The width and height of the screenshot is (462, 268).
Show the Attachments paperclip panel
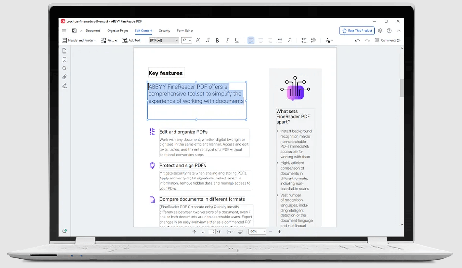64,77
